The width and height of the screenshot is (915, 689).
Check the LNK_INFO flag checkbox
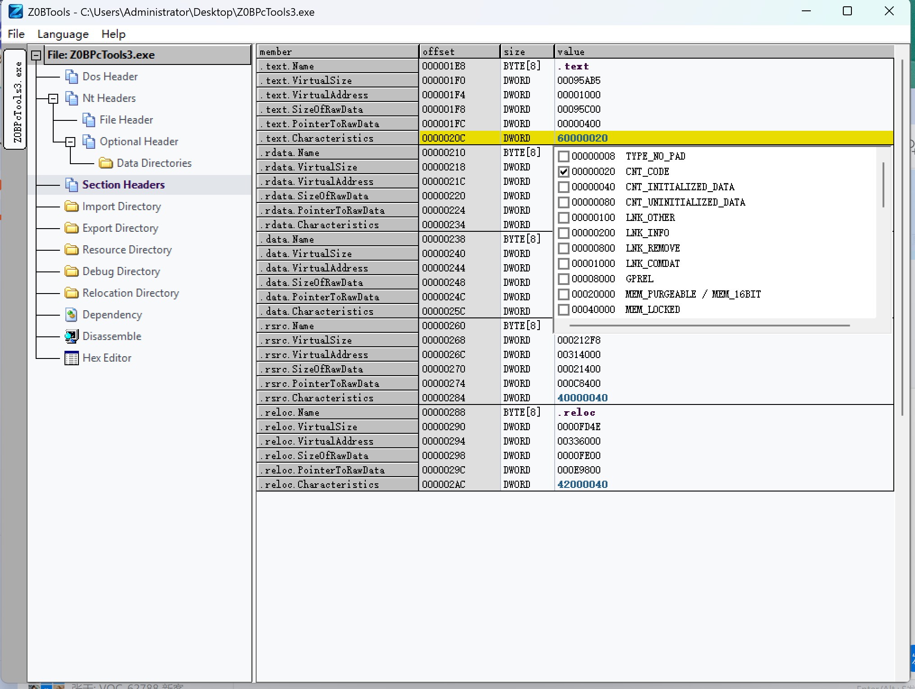click(564, 233)
